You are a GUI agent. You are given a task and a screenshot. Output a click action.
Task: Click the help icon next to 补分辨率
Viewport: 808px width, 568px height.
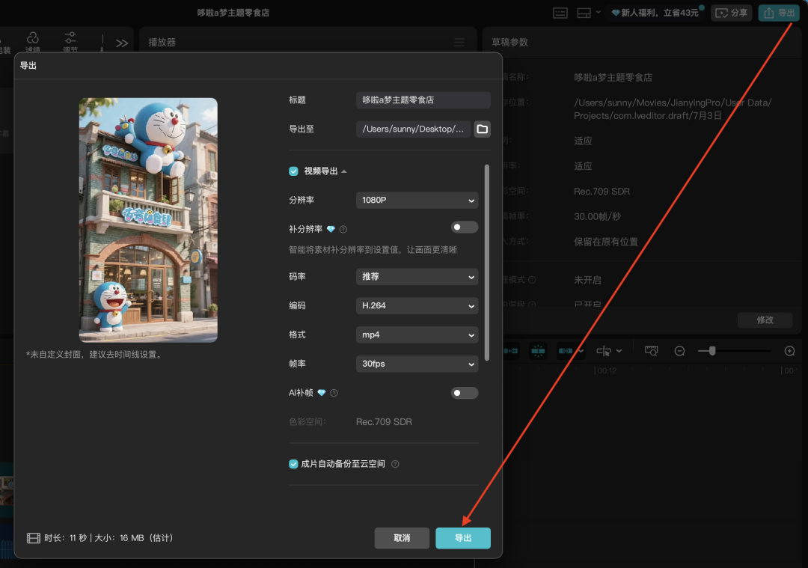[x=343, y=229]
